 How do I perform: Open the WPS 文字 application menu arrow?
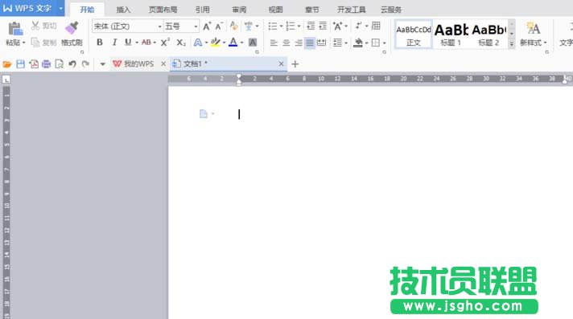click(60, 8)
